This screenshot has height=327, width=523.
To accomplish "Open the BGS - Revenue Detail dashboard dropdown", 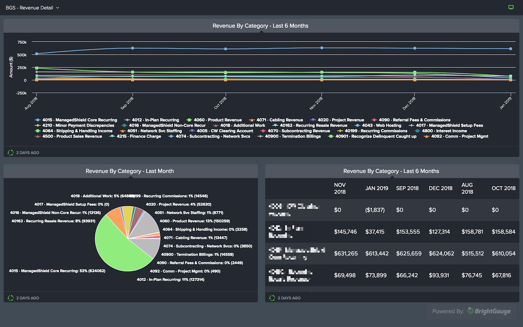I will (32, 8).
